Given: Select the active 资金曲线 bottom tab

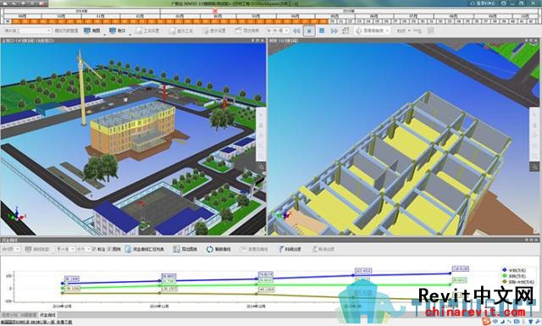Looking at the screenshot, I should tap(47, 315).
